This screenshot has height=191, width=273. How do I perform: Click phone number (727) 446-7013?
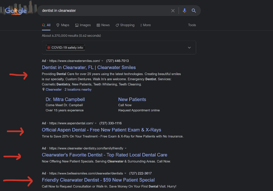(117, 61)
